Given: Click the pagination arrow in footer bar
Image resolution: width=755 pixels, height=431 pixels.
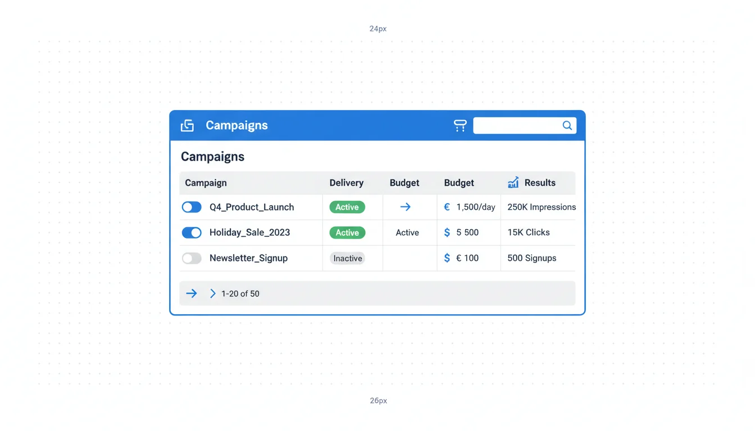Looking at the screenshot, I should pos(192,294).
